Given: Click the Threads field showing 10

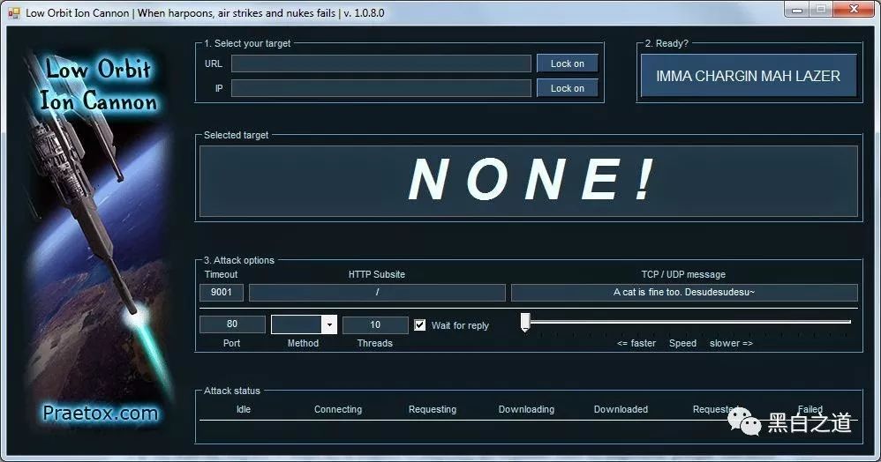Looking at the screenshot, I should 375,324.
